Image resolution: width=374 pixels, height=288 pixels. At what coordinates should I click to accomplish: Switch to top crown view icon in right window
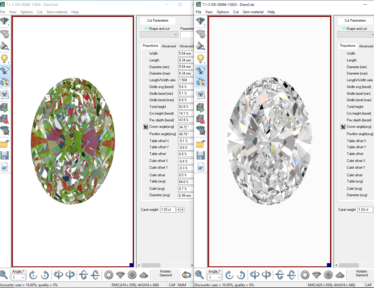[x=305, y=275]
